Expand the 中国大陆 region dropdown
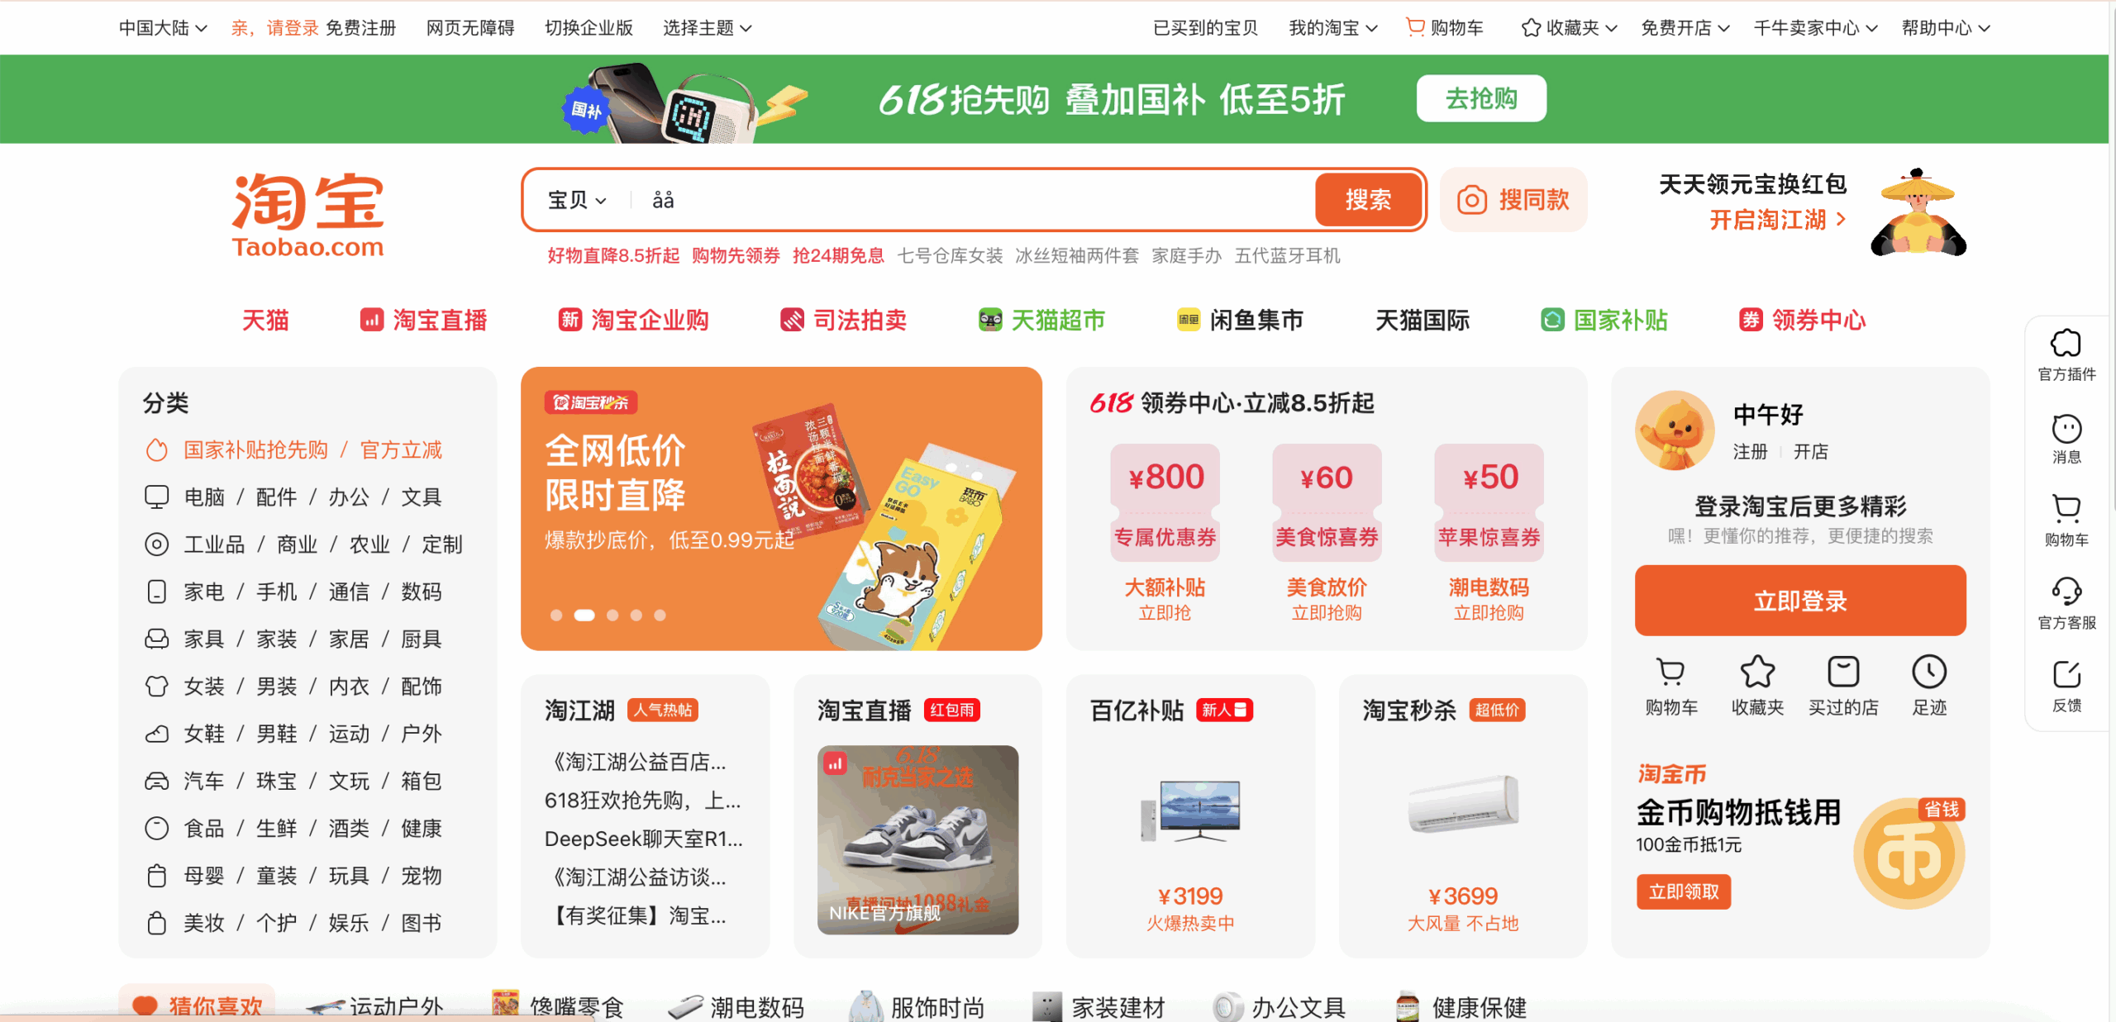 pos(162,28)
